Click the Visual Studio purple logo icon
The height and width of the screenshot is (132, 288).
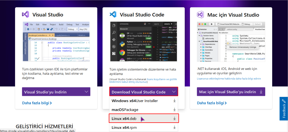coord(25,14)
